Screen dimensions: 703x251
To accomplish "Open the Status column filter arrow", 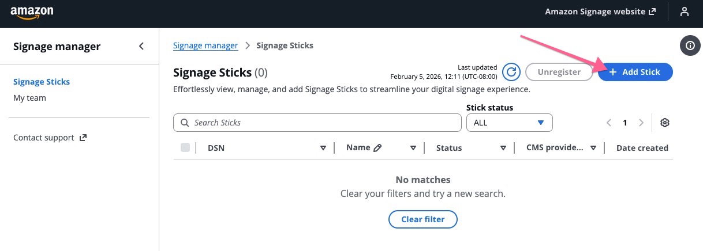I will (x=503, y=148).
